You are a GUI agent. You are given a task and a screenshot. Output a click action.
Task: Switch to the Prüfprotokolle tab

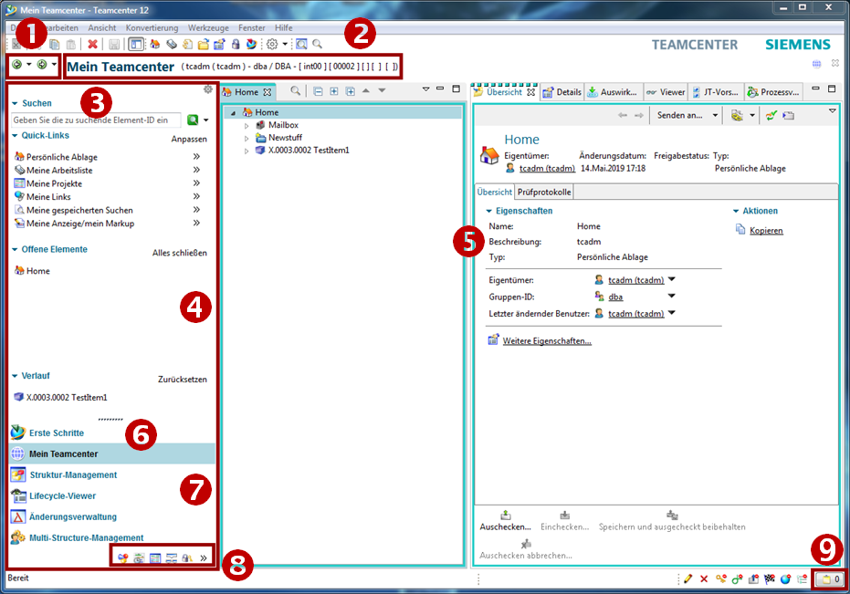tap(544, 192)
